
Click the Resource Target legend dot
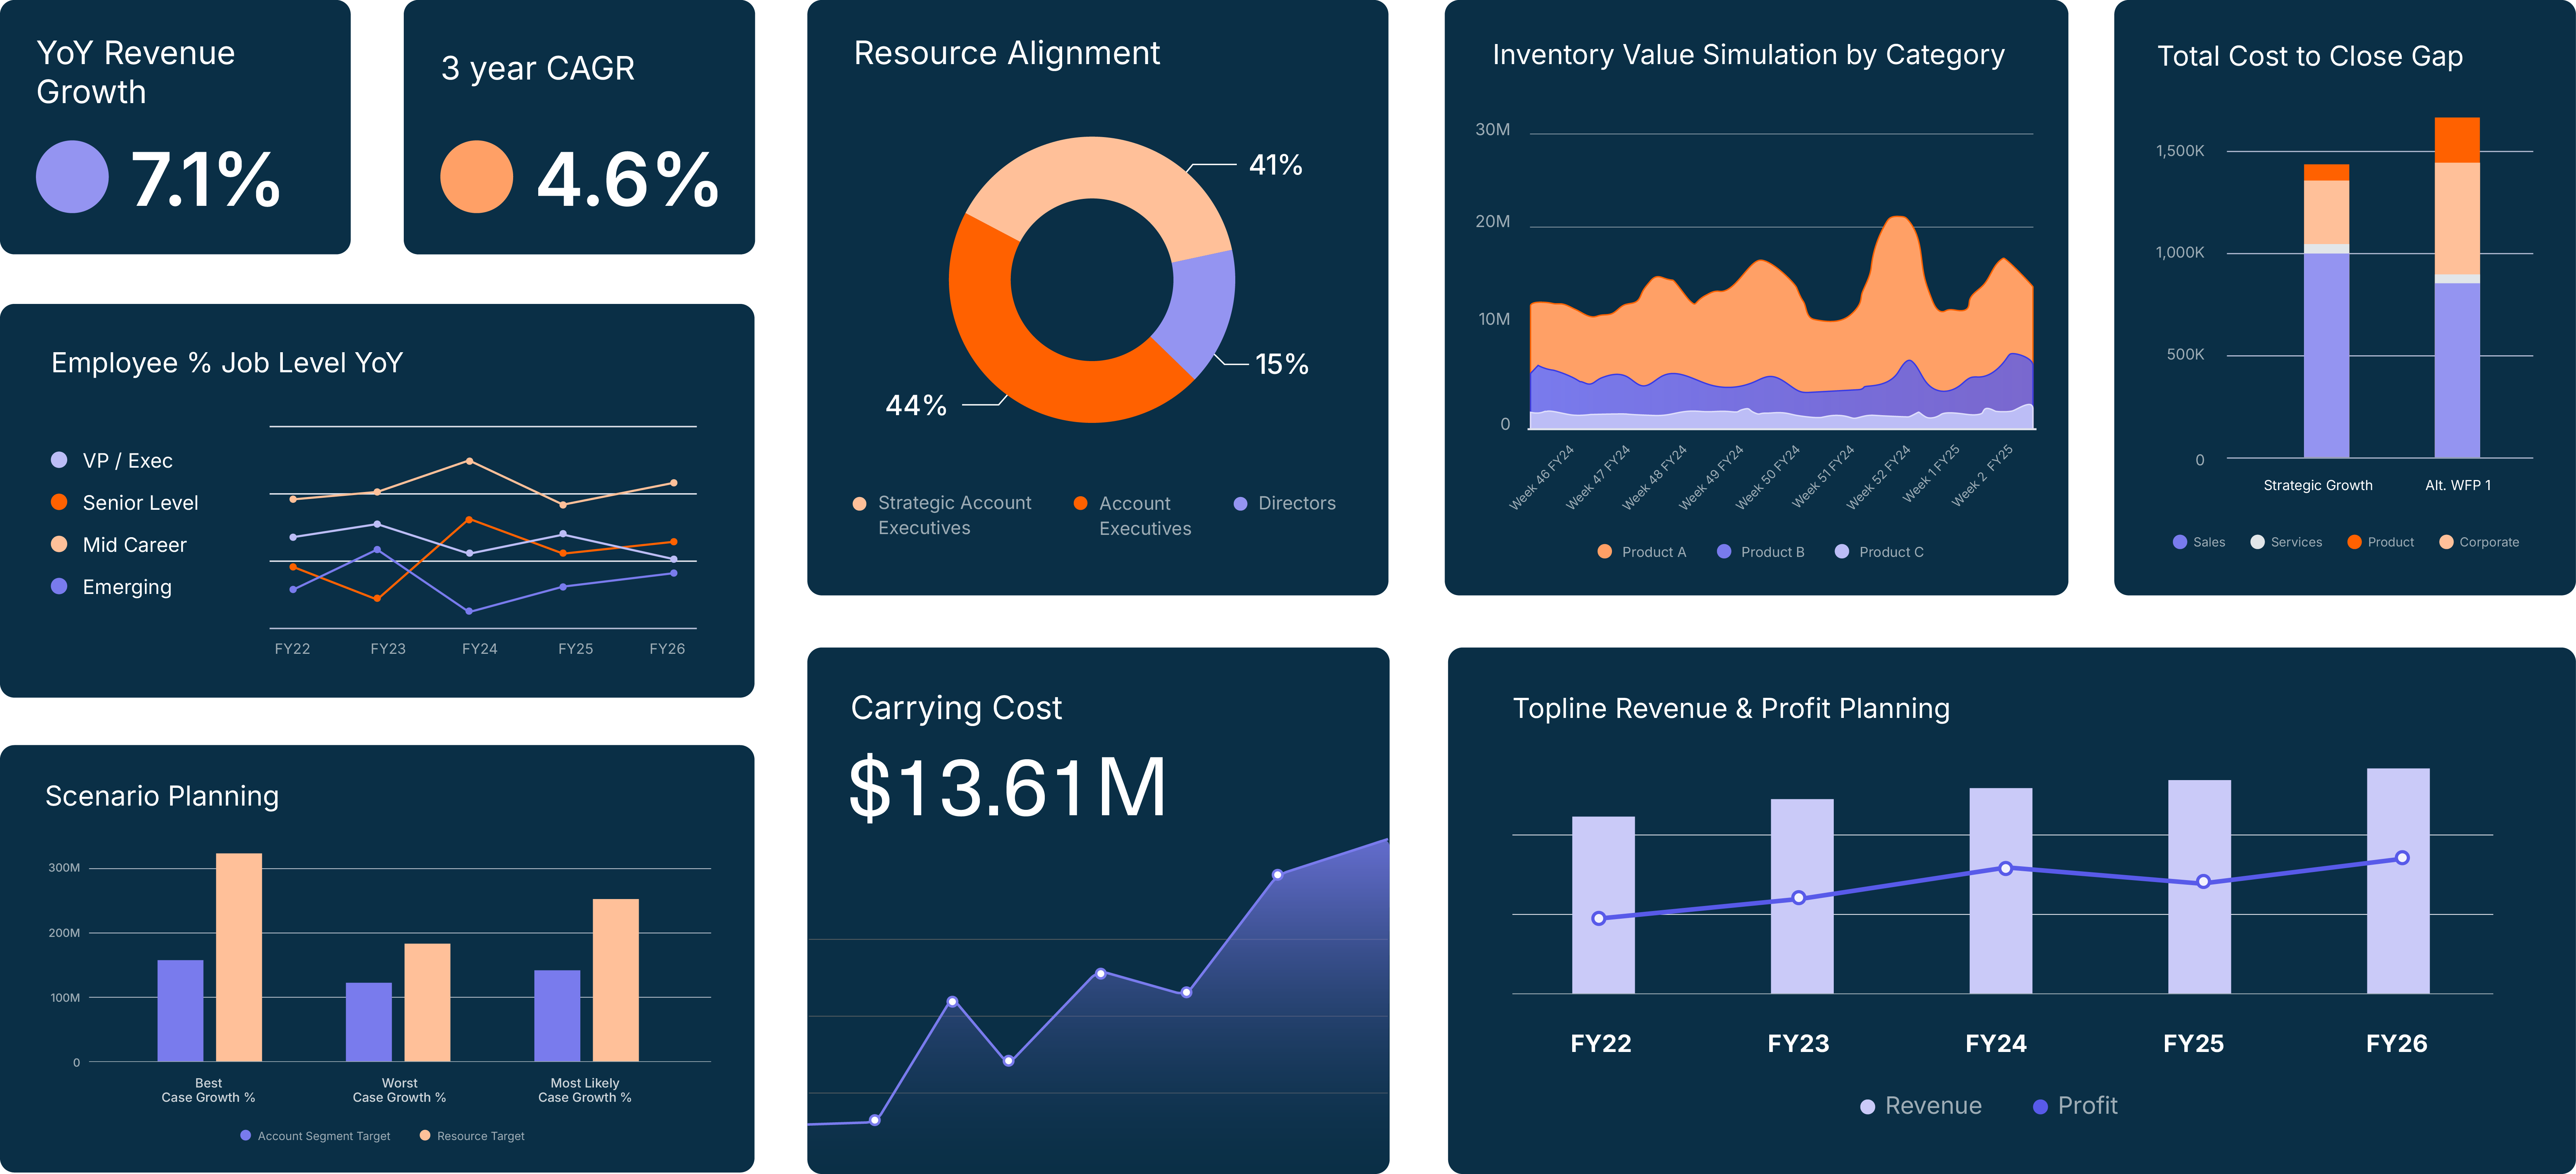(425, 1135)
